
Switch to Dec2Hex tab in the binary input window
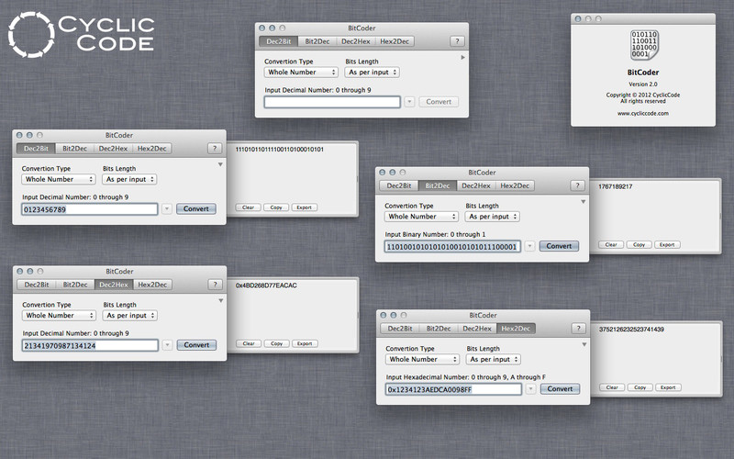click(x=476, y=185)
